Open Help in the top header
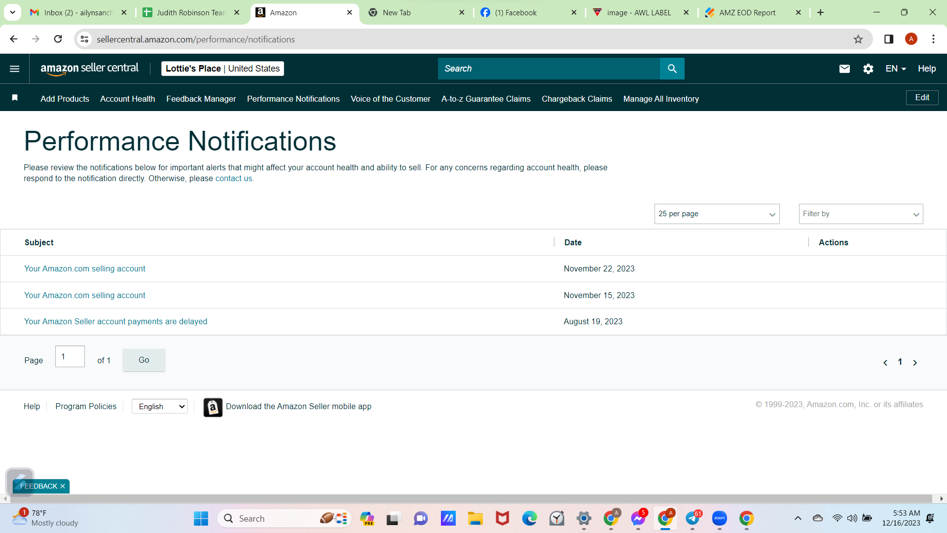 [927, 69]
